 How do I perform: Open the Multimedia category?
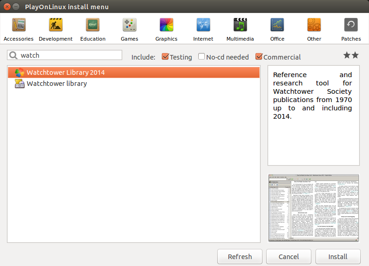tap(240, 25)
